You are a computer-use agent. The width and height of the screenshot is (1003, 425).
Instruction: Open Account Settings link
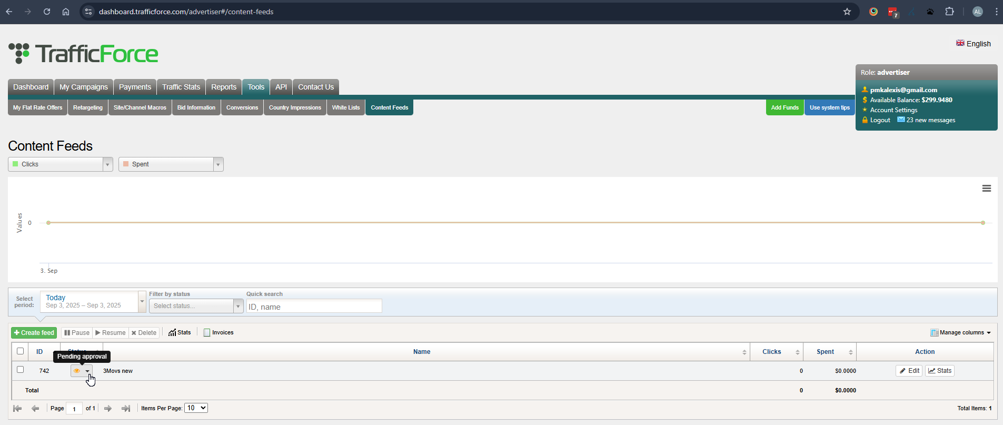coord(893,110)
